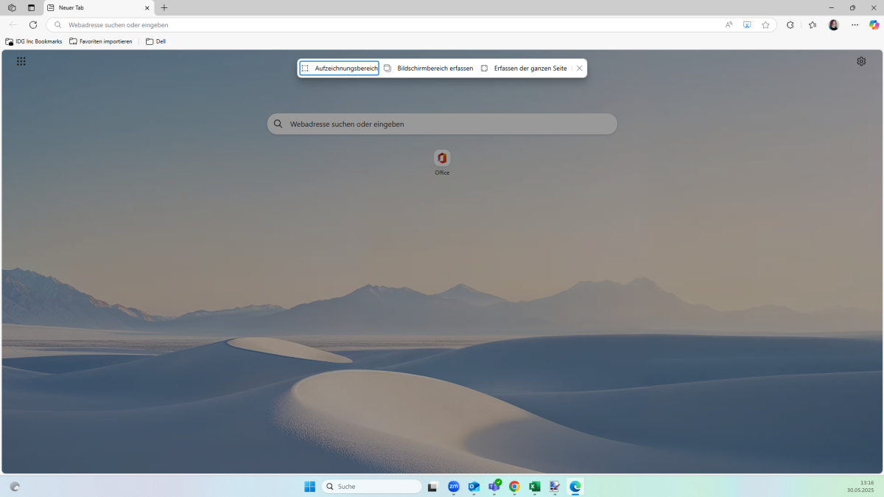Reload the page with refresh button

click(x=33, y=24)
